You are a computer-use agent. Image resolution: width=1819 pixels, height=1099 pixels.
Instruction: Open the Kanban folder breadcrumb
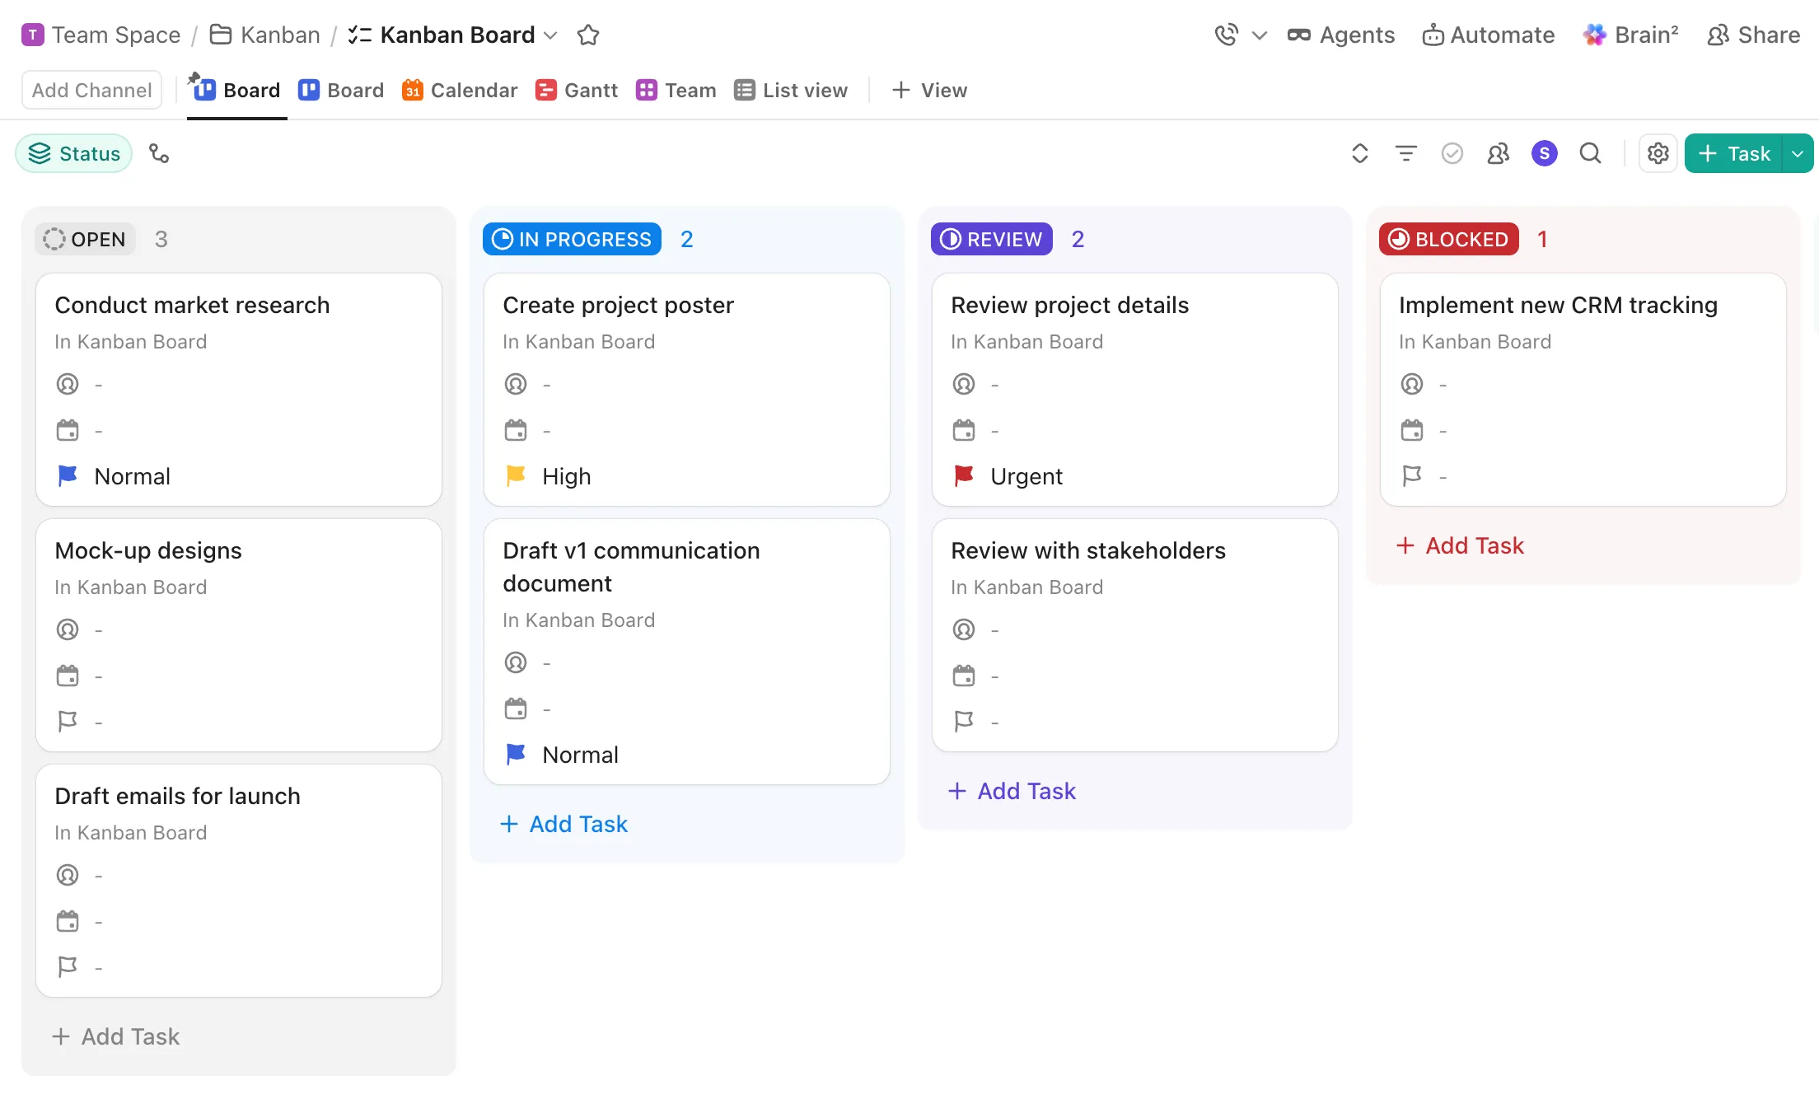pos(265,35)
